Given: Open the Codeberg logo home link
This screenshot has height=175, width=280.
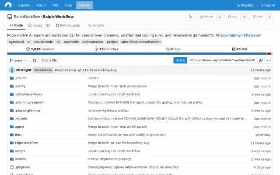Looking at the screenshot, I should 8,5.
